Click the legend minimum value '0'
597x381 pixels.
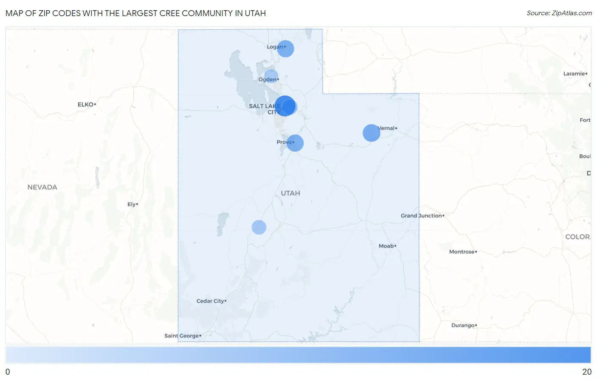[8, 372]
